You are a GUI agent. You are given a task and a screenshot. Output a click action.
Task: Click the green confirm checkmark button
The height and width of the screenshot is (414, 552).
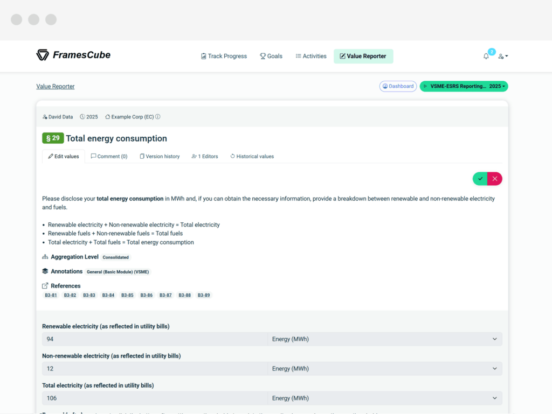(x=480, y=179)
